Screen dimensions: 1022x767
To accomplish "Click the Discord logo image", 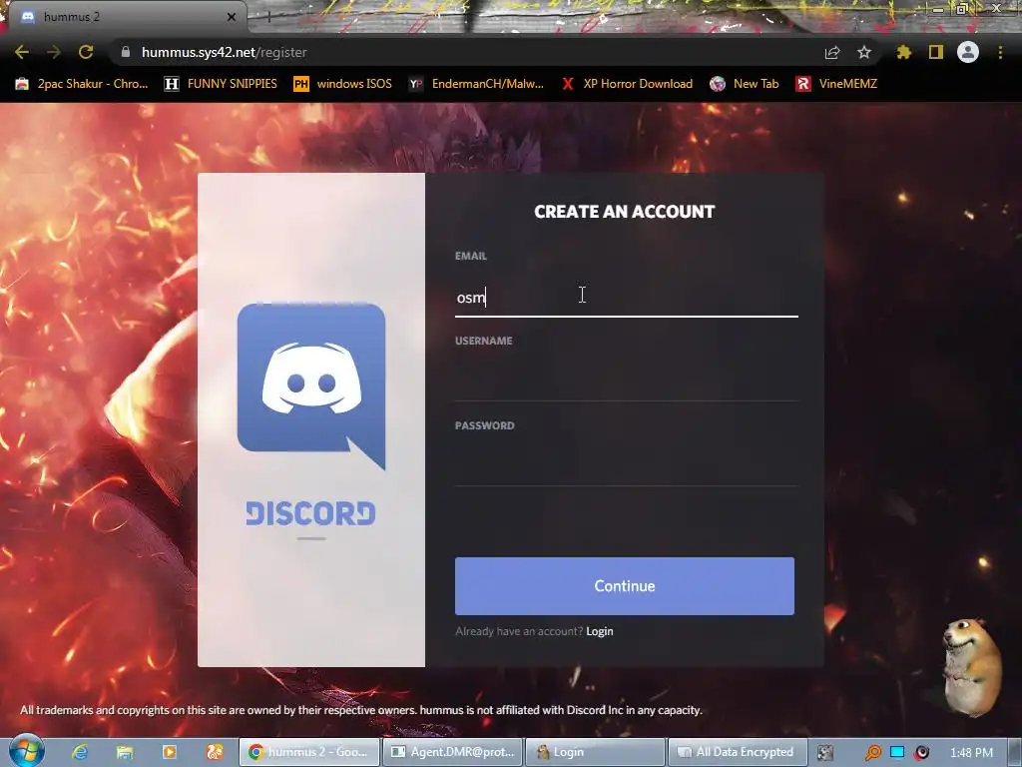I will (x=311, y=386).
